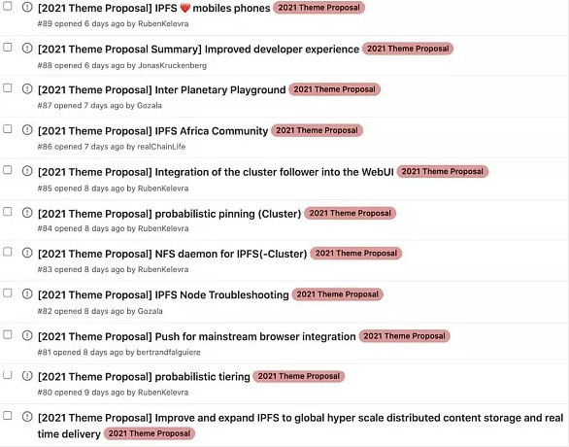Tick checkbox for Integration of cluster follower issue
The width and height of the screenshot is (569, 447).
7,170
